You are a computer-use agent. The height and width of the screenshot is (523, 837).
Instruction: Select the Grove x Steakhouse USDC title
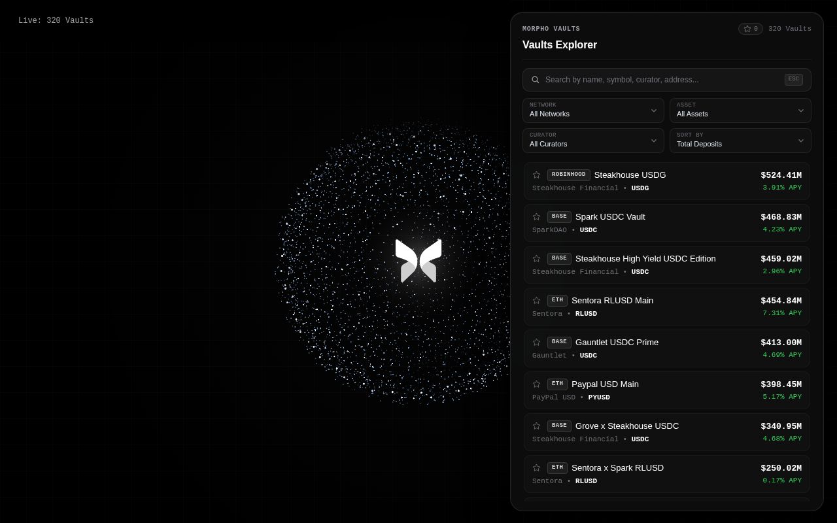tap(627, 426)
